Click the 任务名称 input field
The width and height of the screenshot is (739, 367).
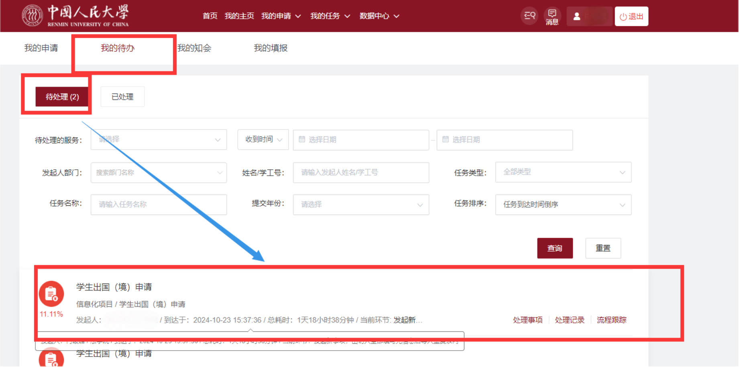(x=159, y=205)
